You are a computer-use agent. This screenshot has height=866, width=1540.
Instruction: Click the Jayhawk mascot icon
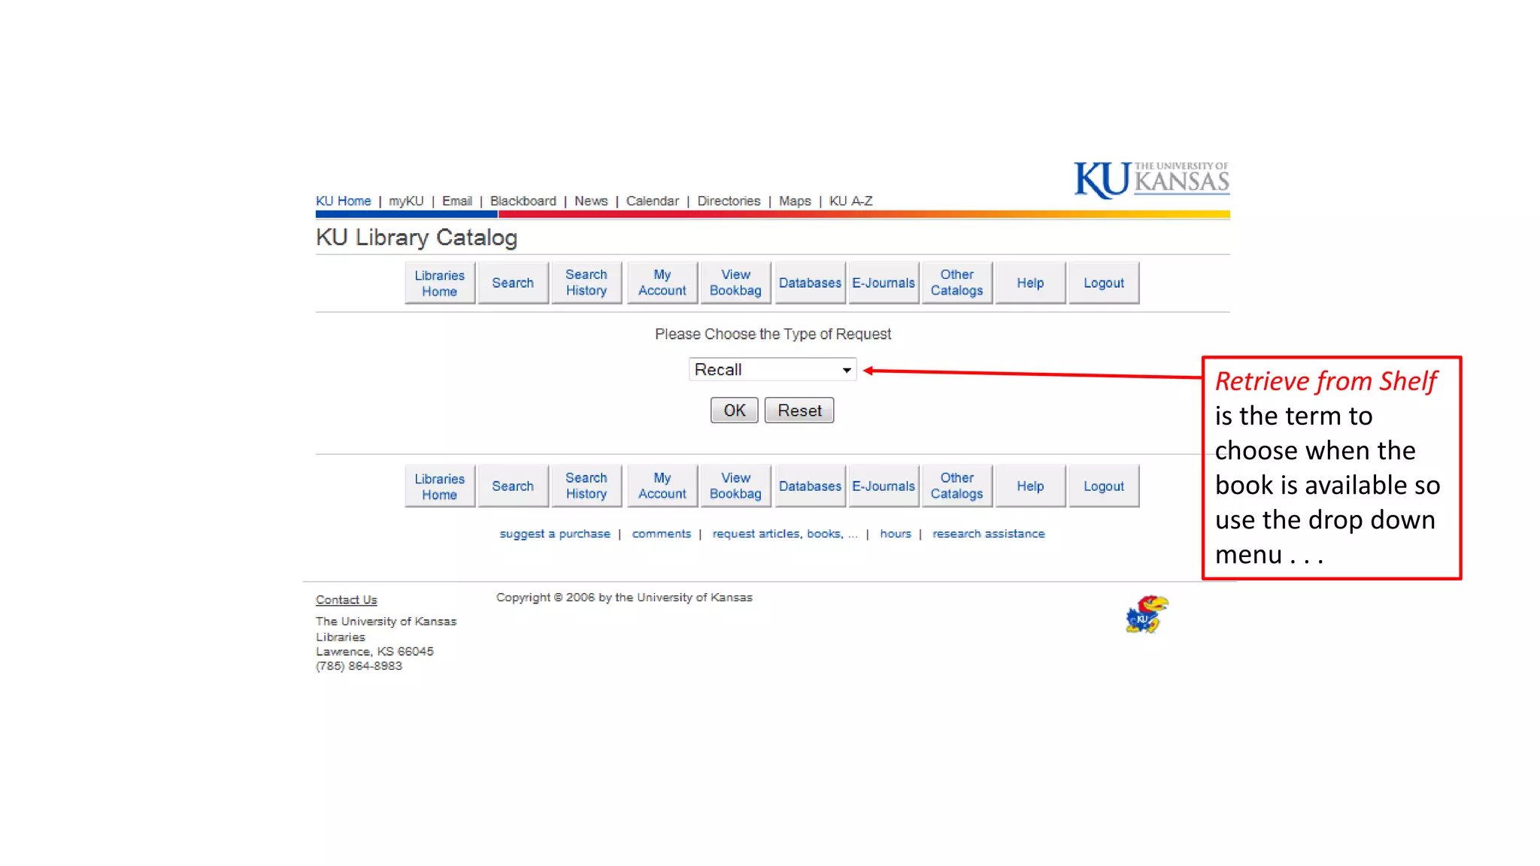tap(1146, 614)
